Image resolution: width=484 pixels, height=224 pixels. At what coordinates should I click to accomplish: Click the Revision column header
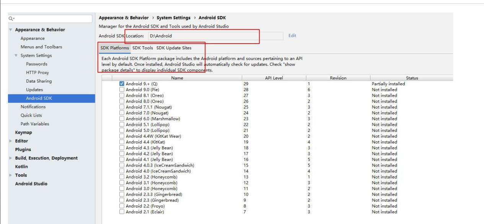(x=338, y=78)
